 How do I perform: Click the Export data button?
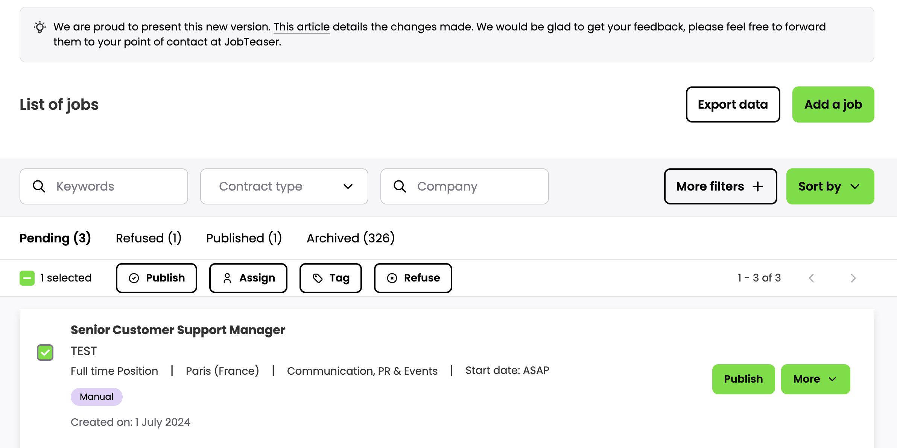pyautogui.click(x=733, y=104)
